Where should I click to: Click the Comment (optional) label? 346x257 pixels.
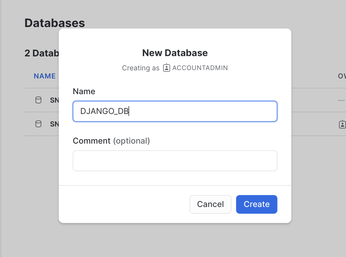tap(111, 141)
